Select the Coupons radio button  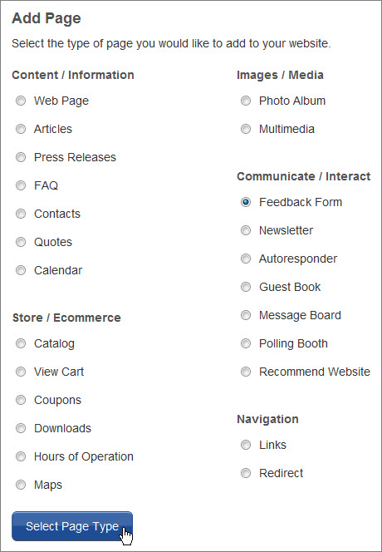(x=21, y=400)
